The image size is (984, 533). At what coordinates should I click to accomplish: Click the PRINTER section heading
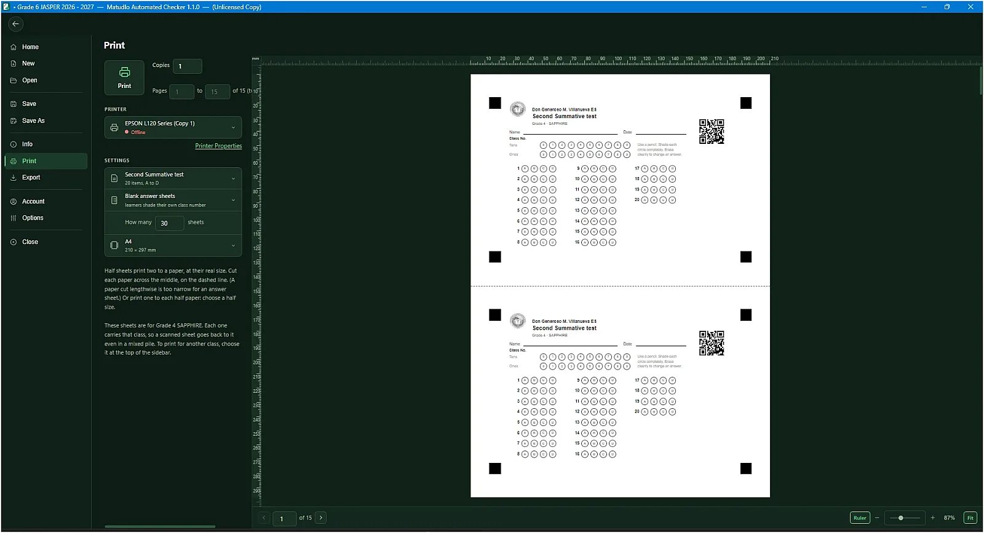point(116,109)
